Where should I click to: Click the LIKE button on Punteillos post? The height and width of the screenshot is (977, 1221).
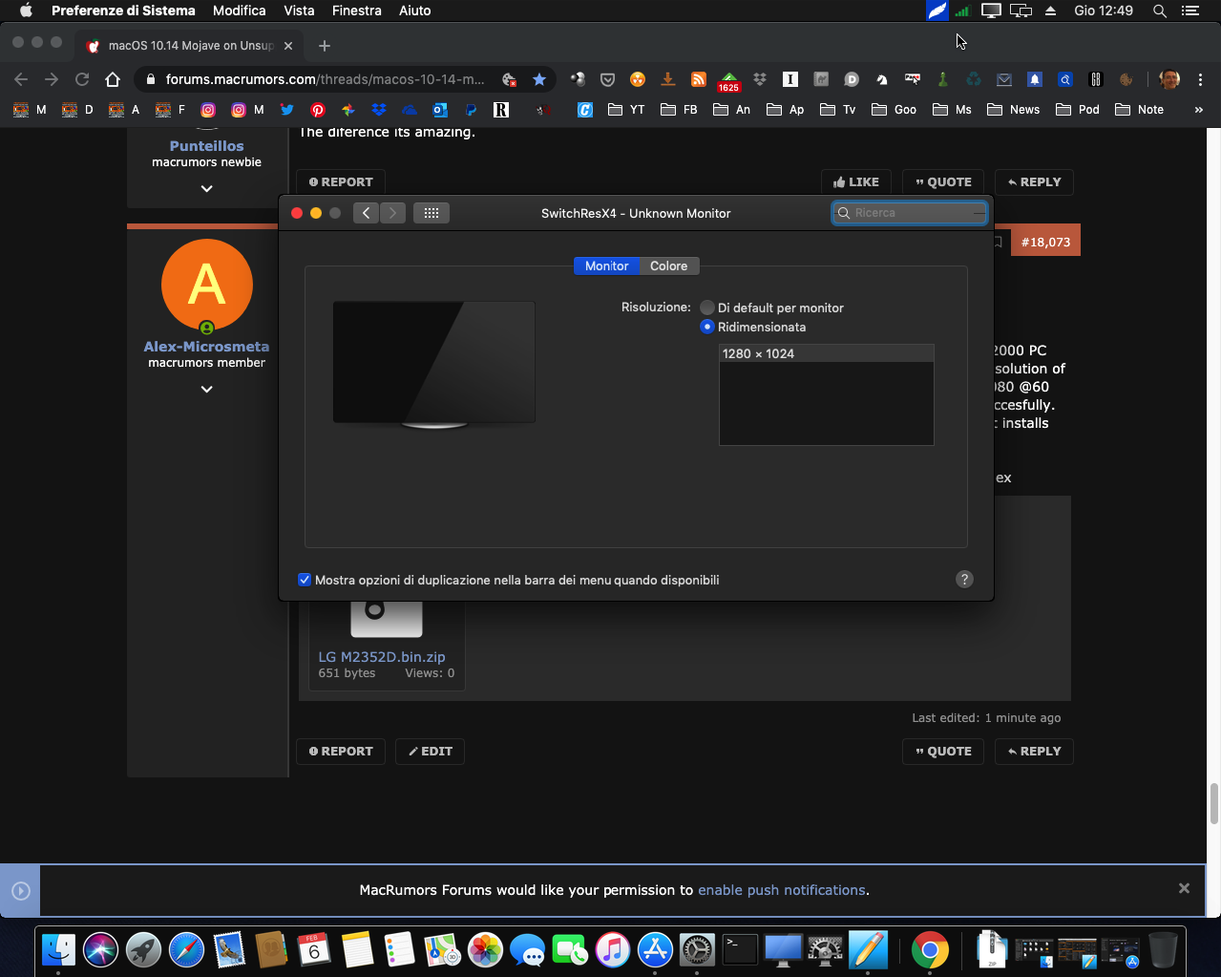tap(855, 181)
